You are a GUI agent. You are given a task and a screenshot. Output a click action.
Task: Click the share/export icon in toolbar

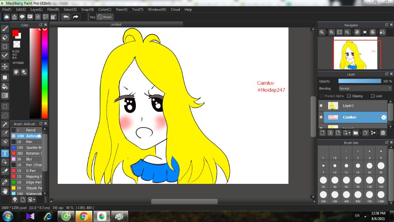coord(14,17)
